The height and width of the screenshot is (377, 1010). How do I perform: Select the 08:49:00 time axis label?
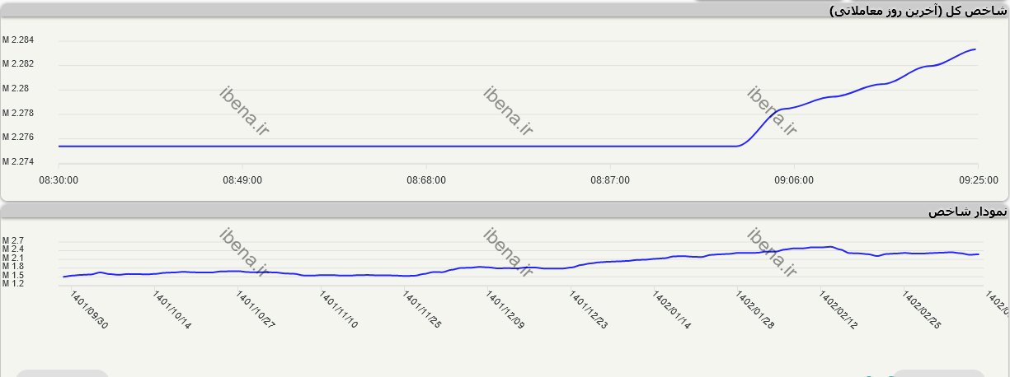coord(242,179)
